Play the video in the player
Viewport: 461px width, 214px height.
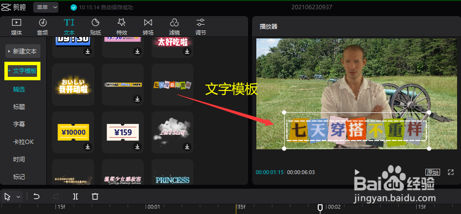pos(357,172)
